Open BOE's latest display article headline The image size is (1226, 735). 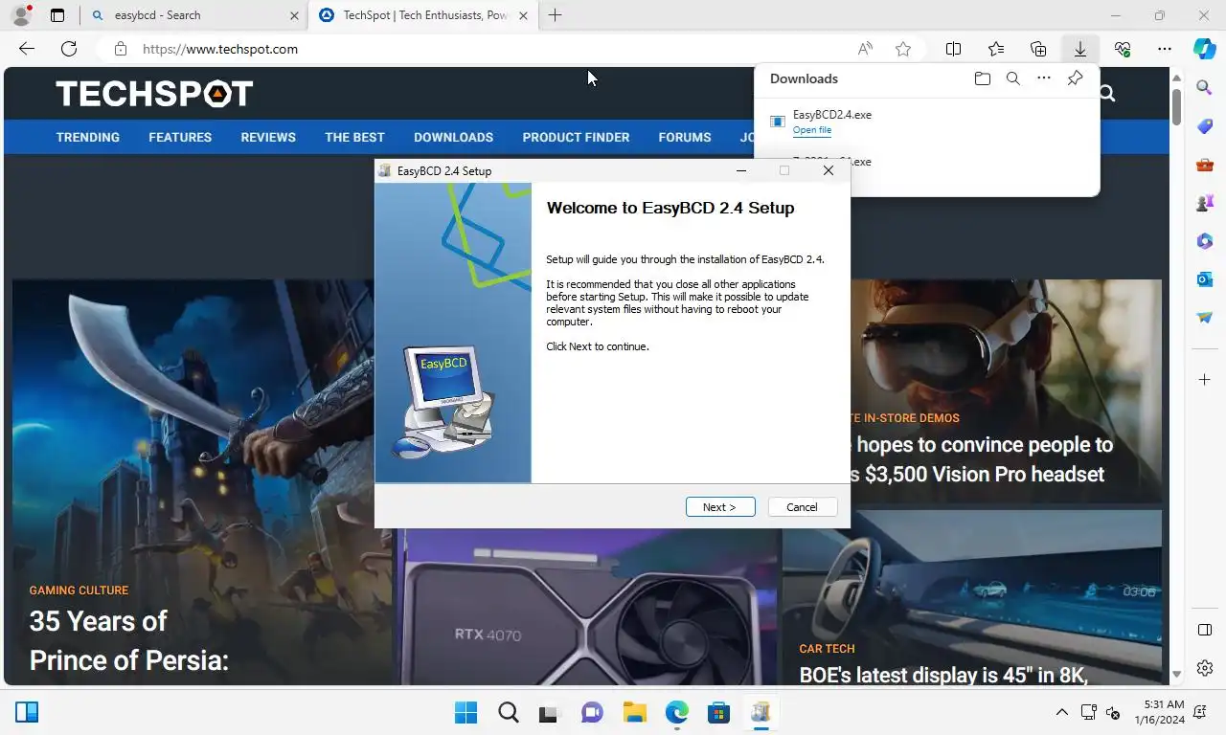[x=943, y=675]
